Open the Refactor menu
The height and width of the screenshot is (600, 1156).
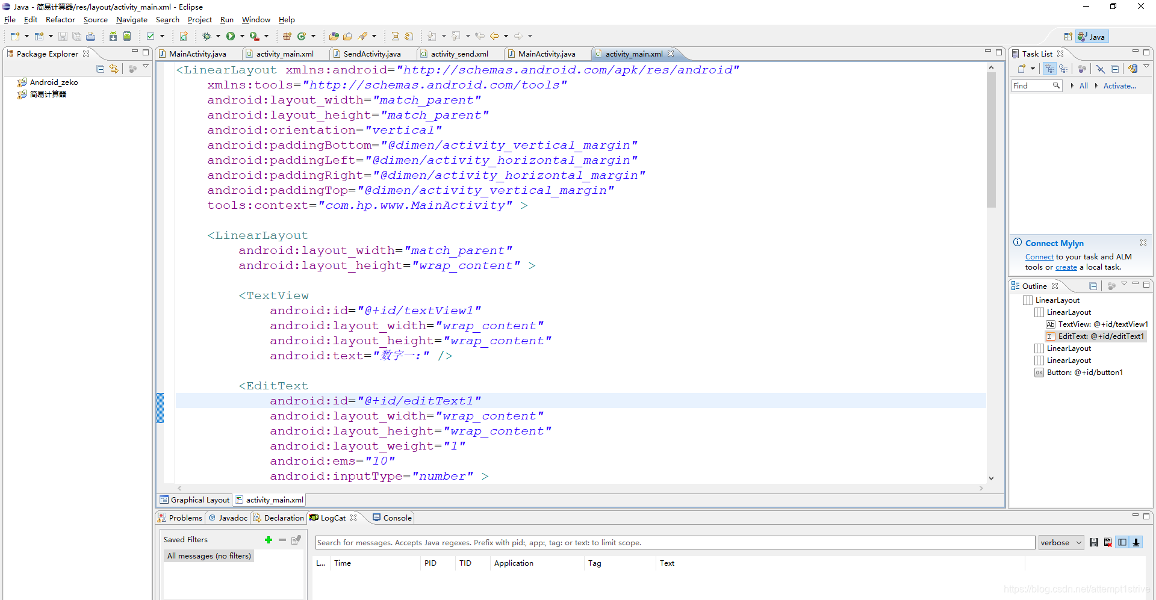(60, 20)
